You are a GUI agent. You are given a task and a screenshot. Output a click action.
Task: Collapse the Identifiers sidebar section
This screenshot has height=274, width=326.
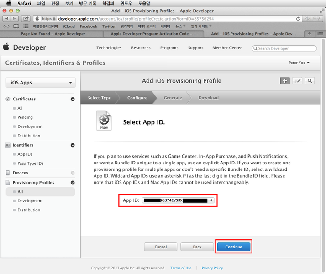pos(73,145)
